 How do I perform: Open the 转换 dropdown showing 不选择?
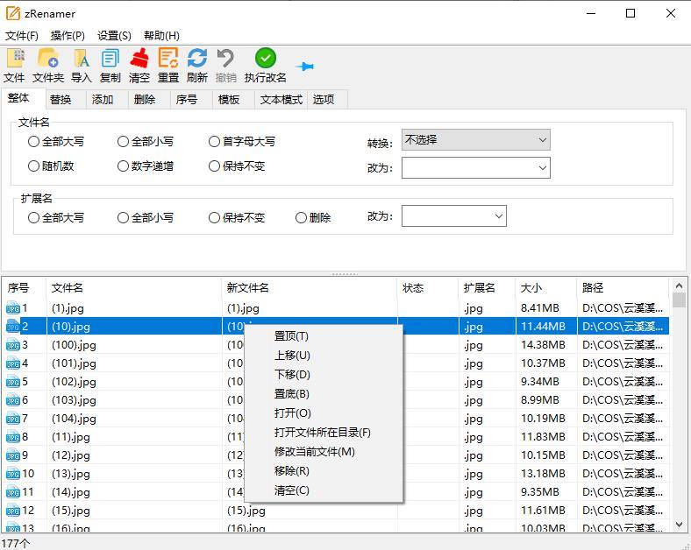click(475, 140)
